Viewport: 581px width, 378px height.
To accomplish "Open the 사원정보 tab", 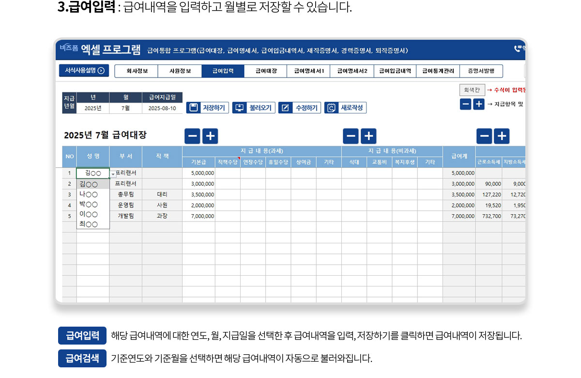I will (180, 71).
